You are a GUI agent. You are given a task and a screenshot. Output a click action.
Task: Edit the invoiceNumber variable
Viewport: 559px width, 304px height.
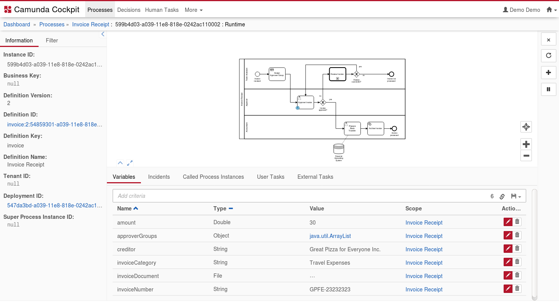point(508,289)
